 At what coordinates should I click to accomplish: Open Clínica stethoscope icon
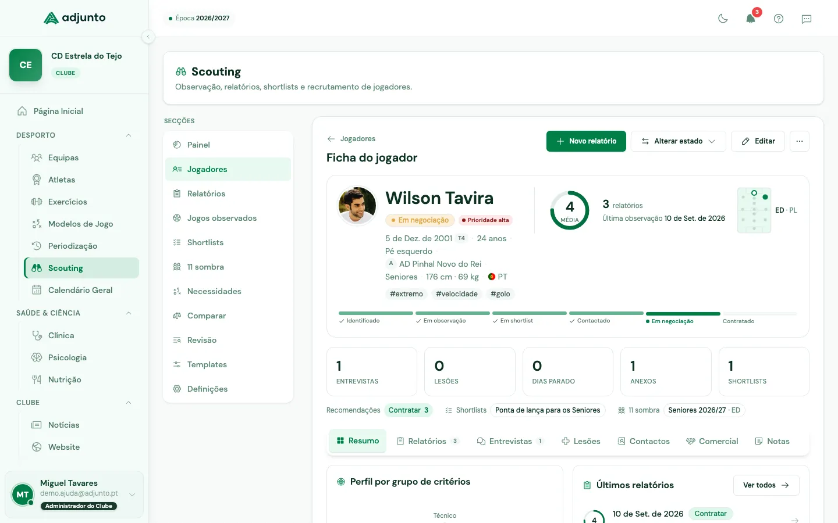pyautogui.click(x=37, y=335)
